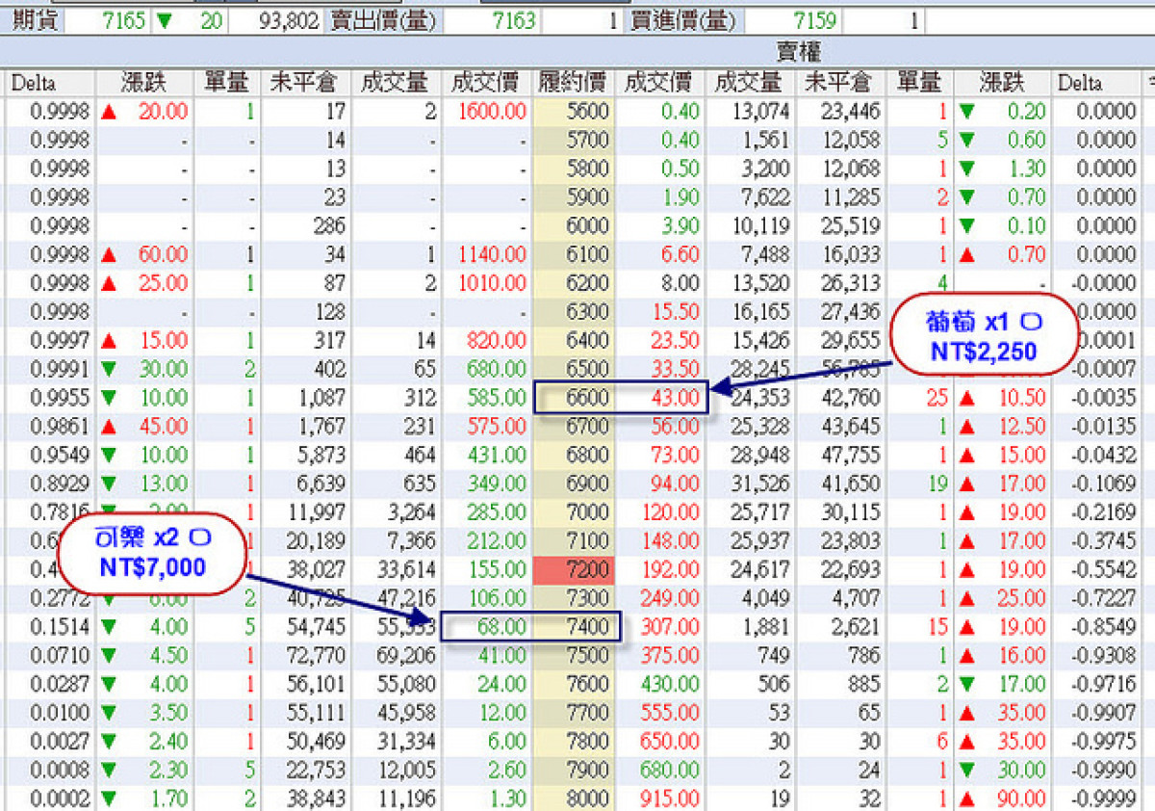1155x811 pixels.
Task: Click the call change value 45.00
Action: (164, 427)
